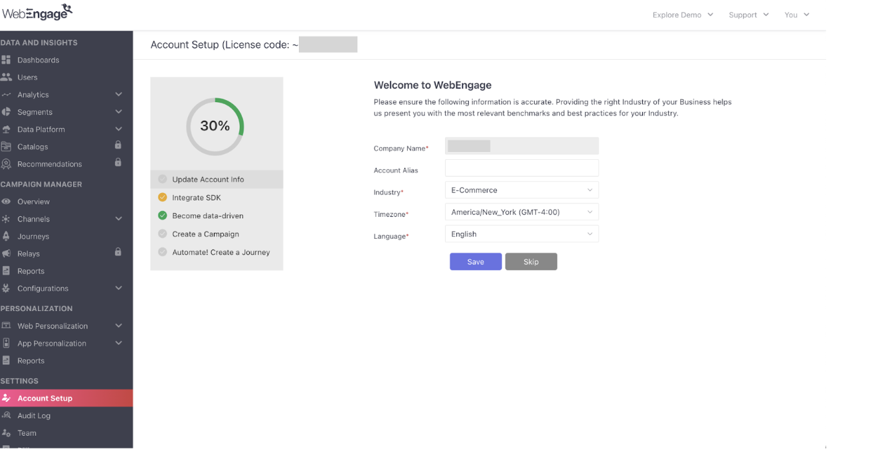Screen dimensions: 874x475
Task: Expand the App Personalization chevron
Action: [118, 343]
